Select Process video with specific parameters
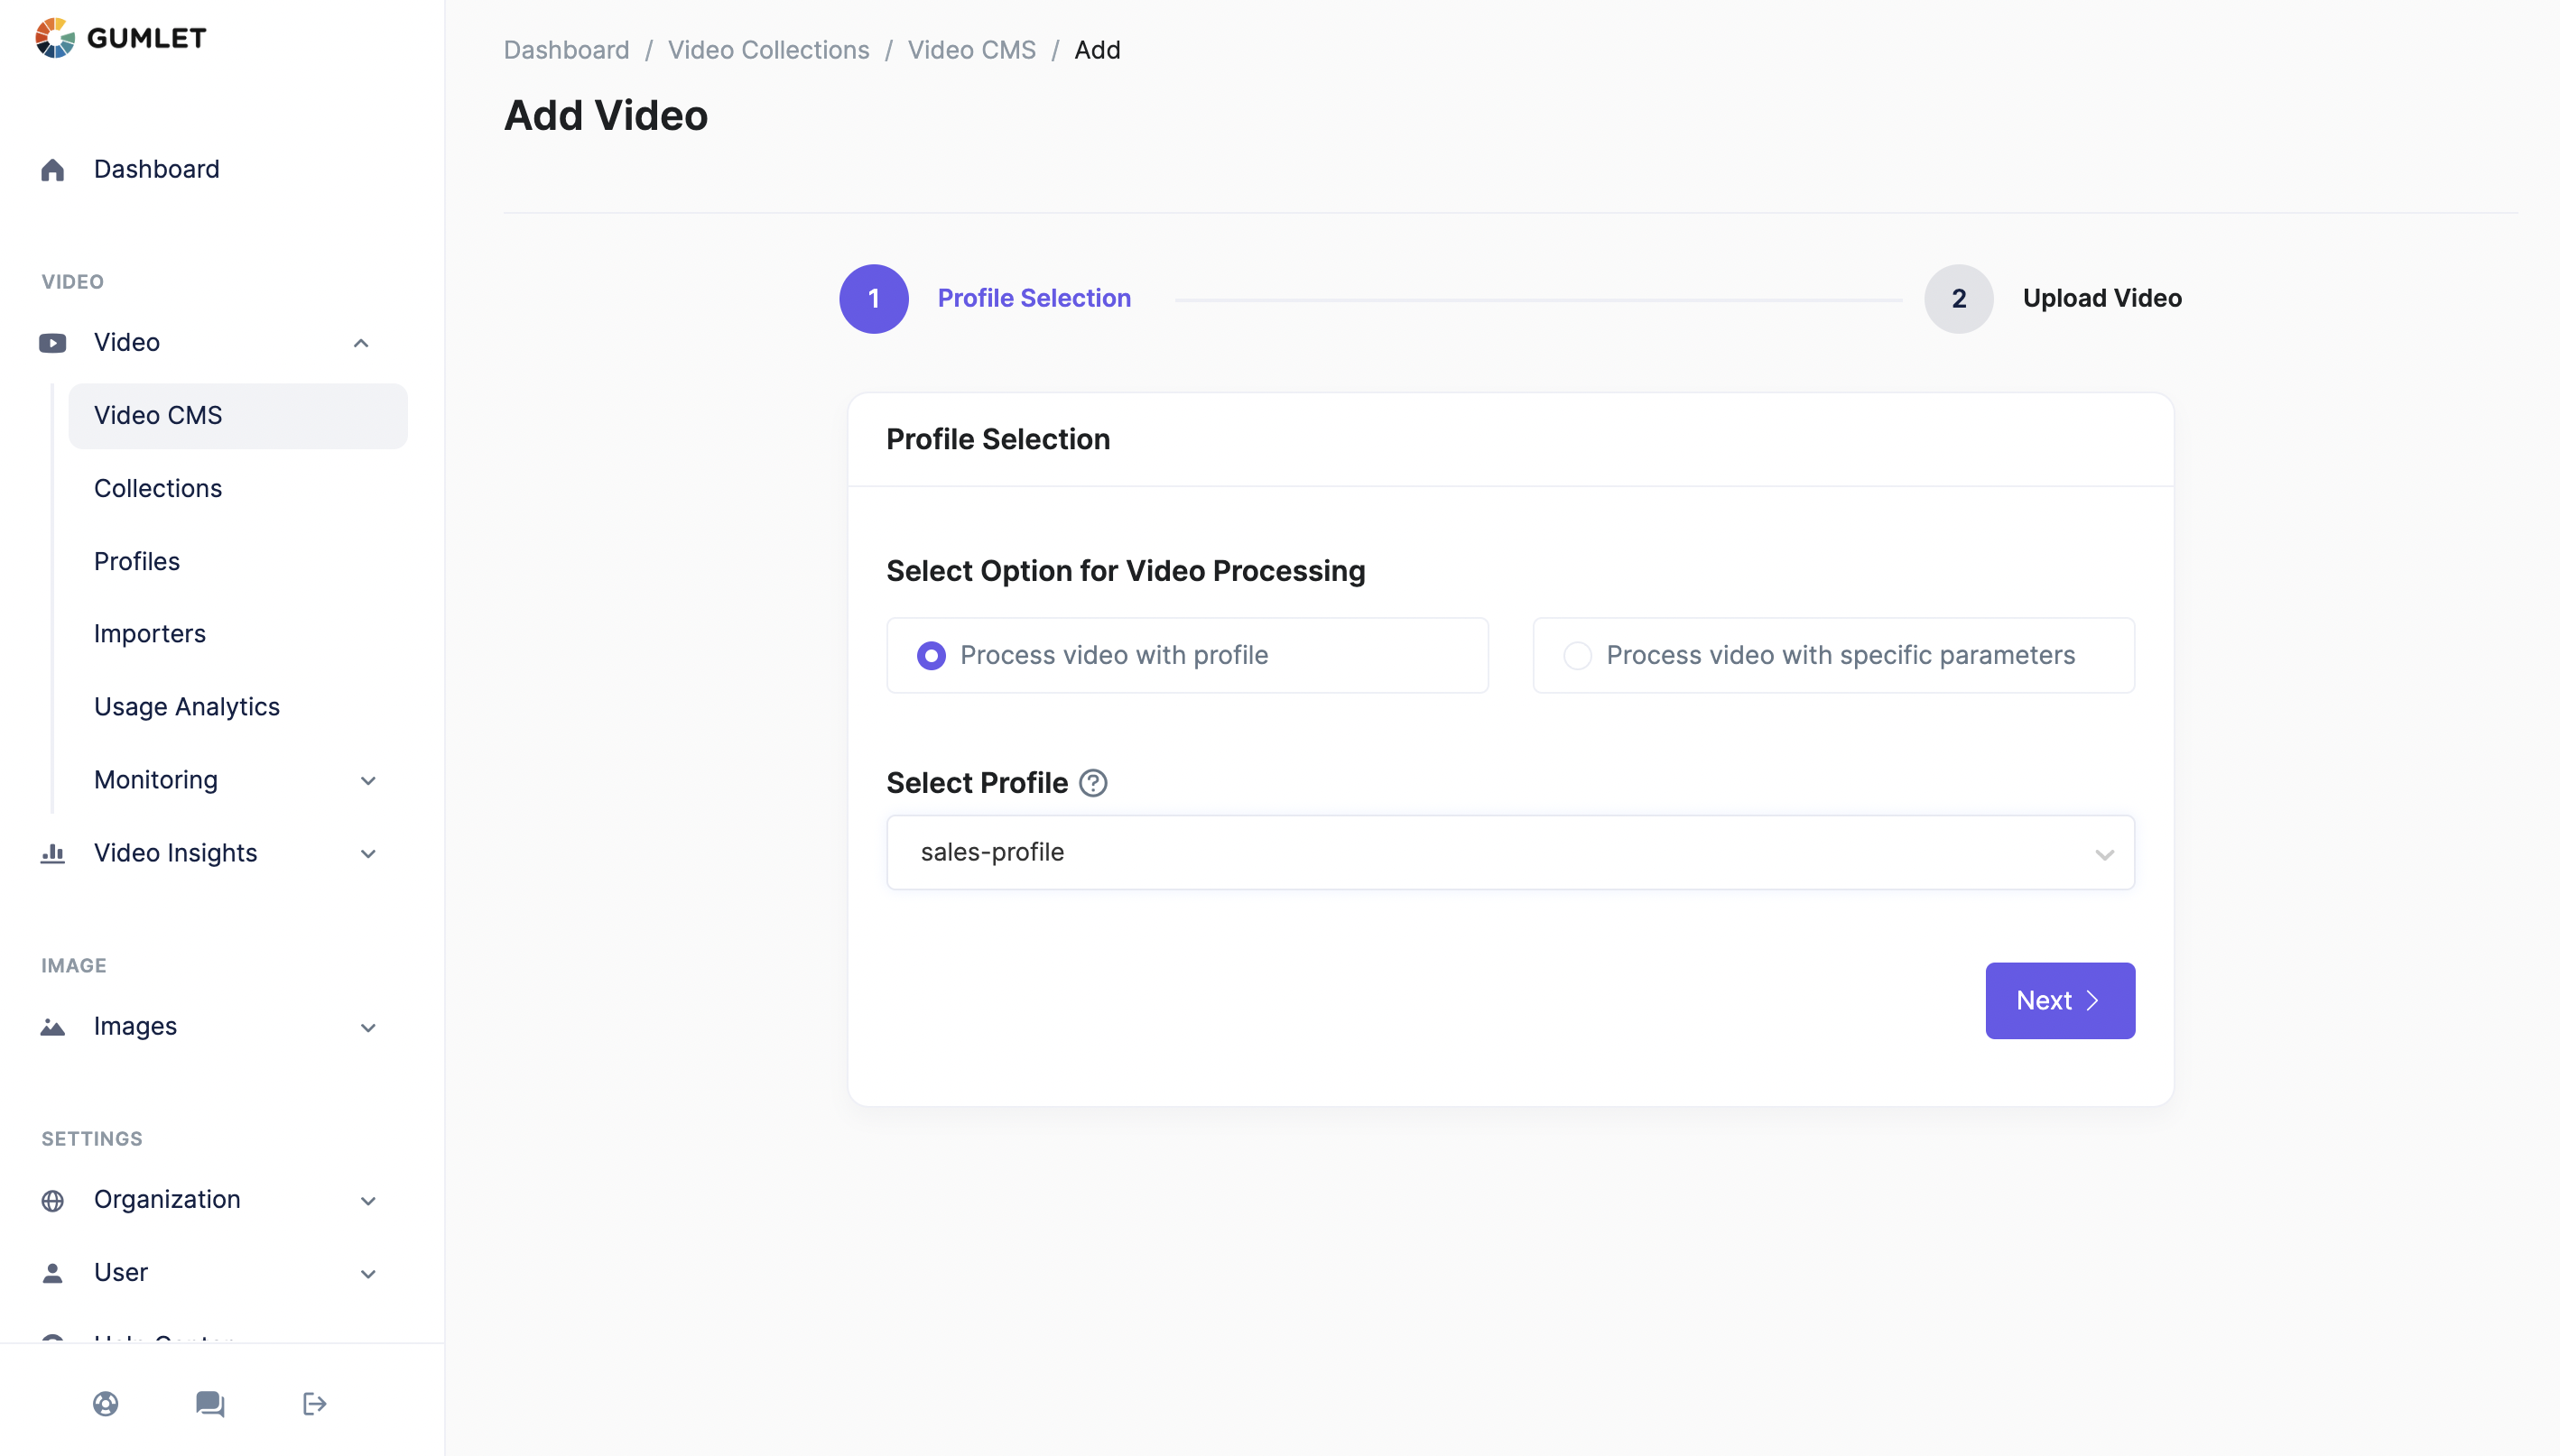The width and height of the screenshot is (2560, 1456). [1578, 656]
